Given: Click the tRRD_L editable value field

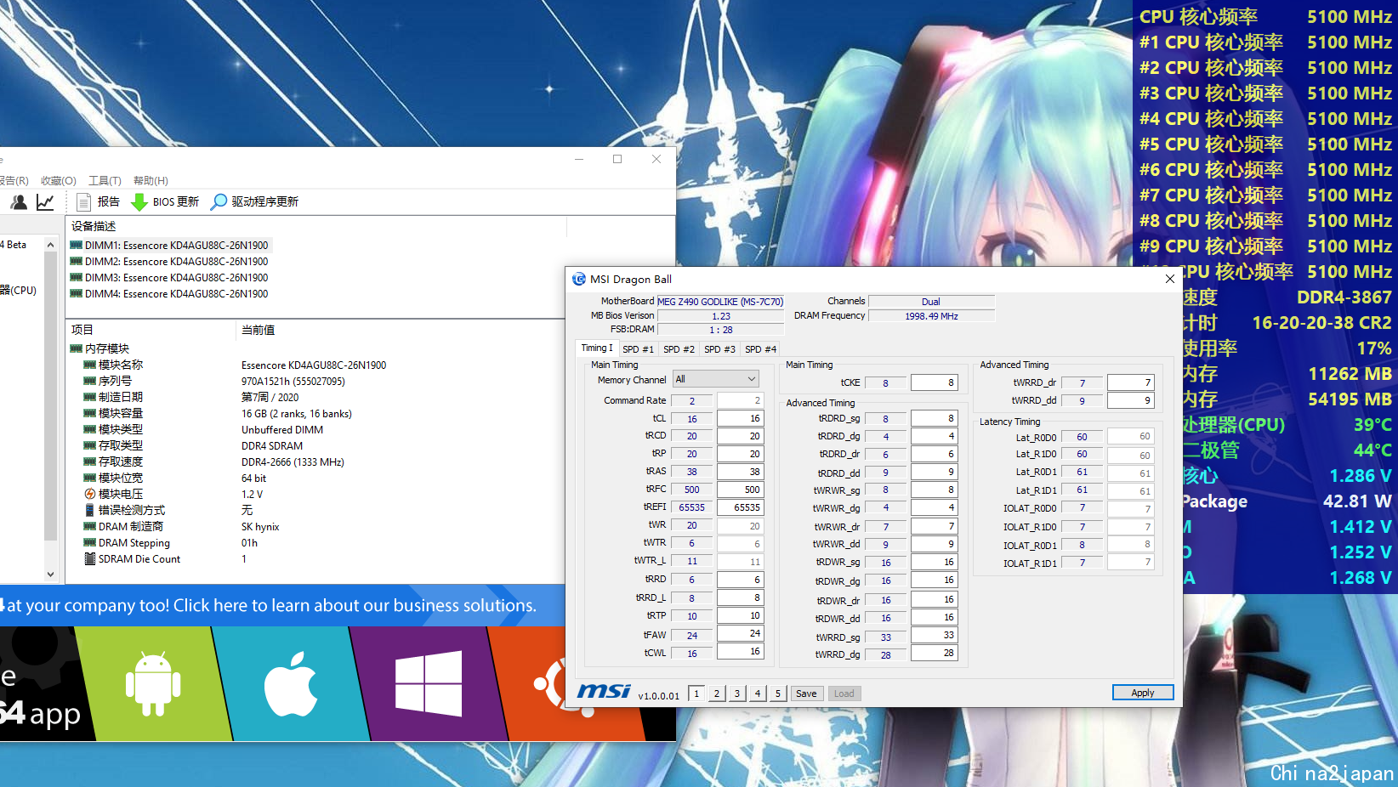Looking at the screenshot, I should click(x=740, y=597).
